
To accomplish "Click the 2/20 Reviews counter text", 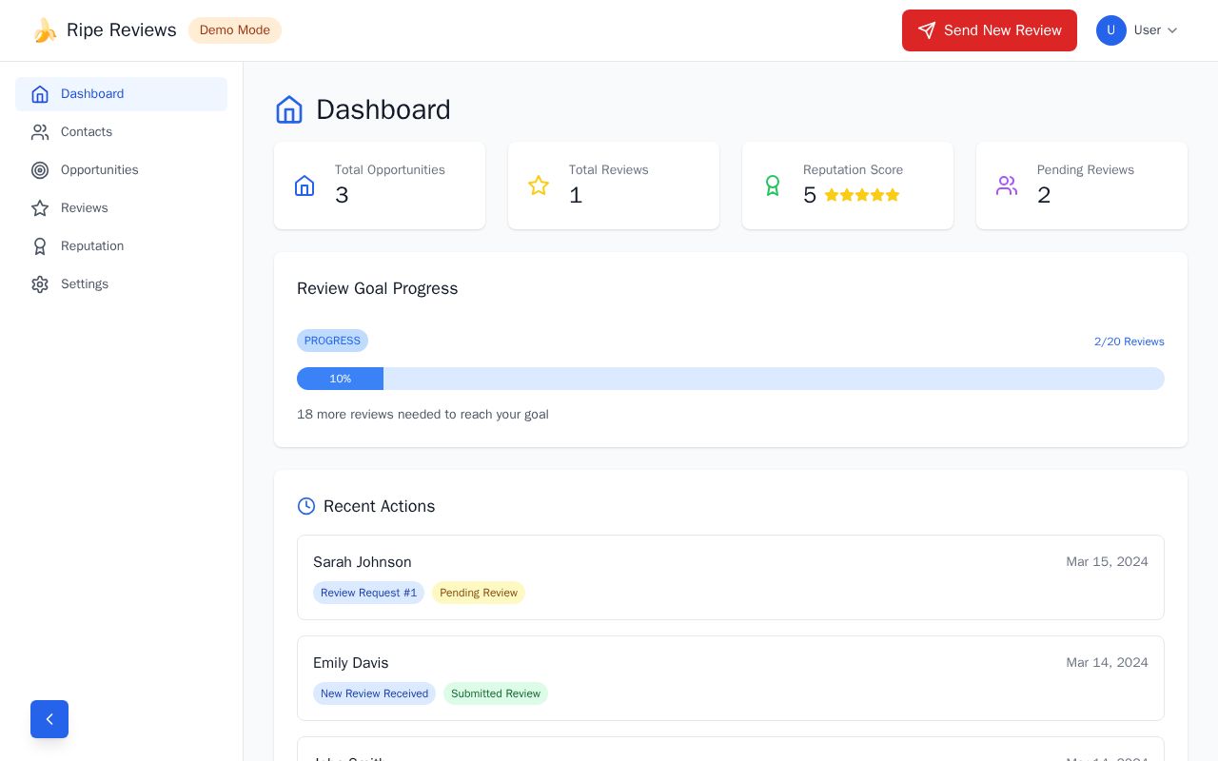I will pos(1130,341).
